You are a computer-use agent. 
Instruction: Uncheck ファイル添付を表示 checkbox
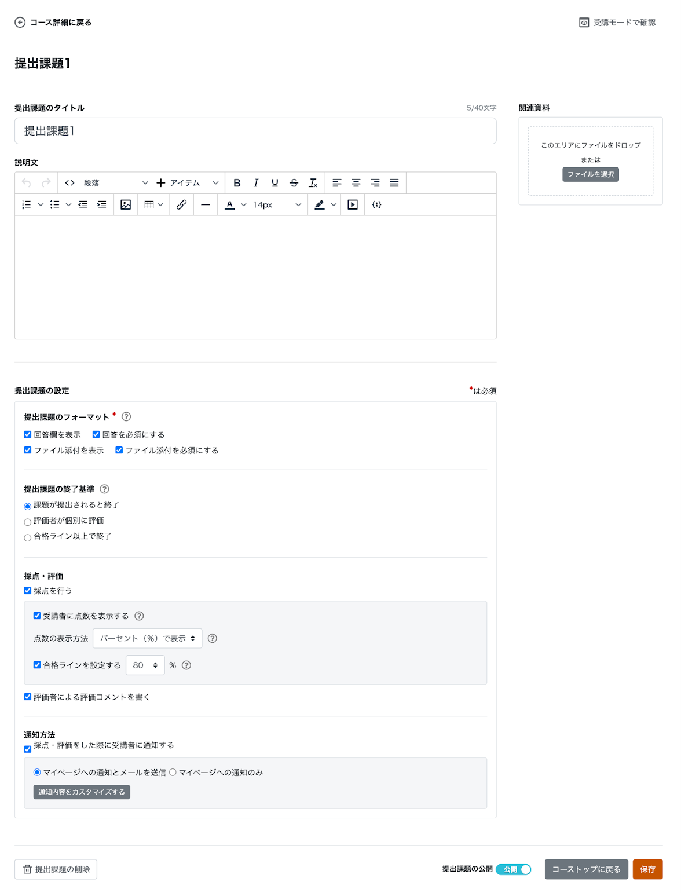(28, 451)
